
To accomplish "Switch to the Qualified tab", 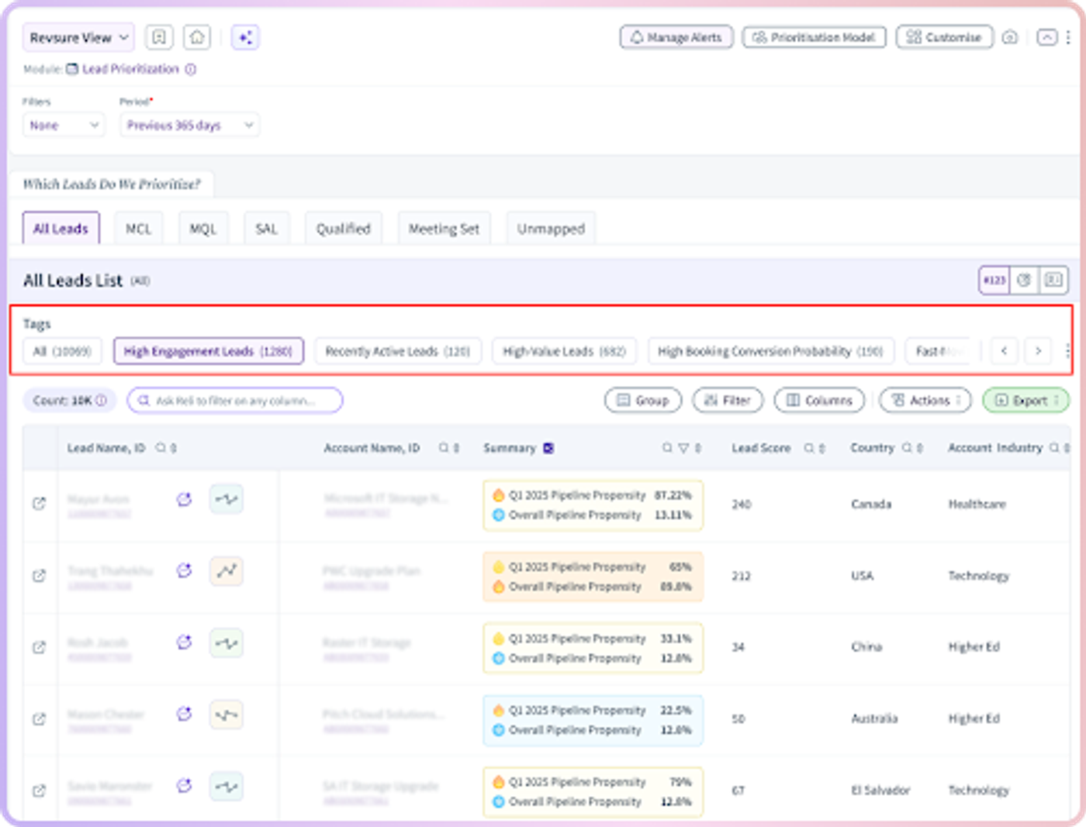I will point(344,229).
